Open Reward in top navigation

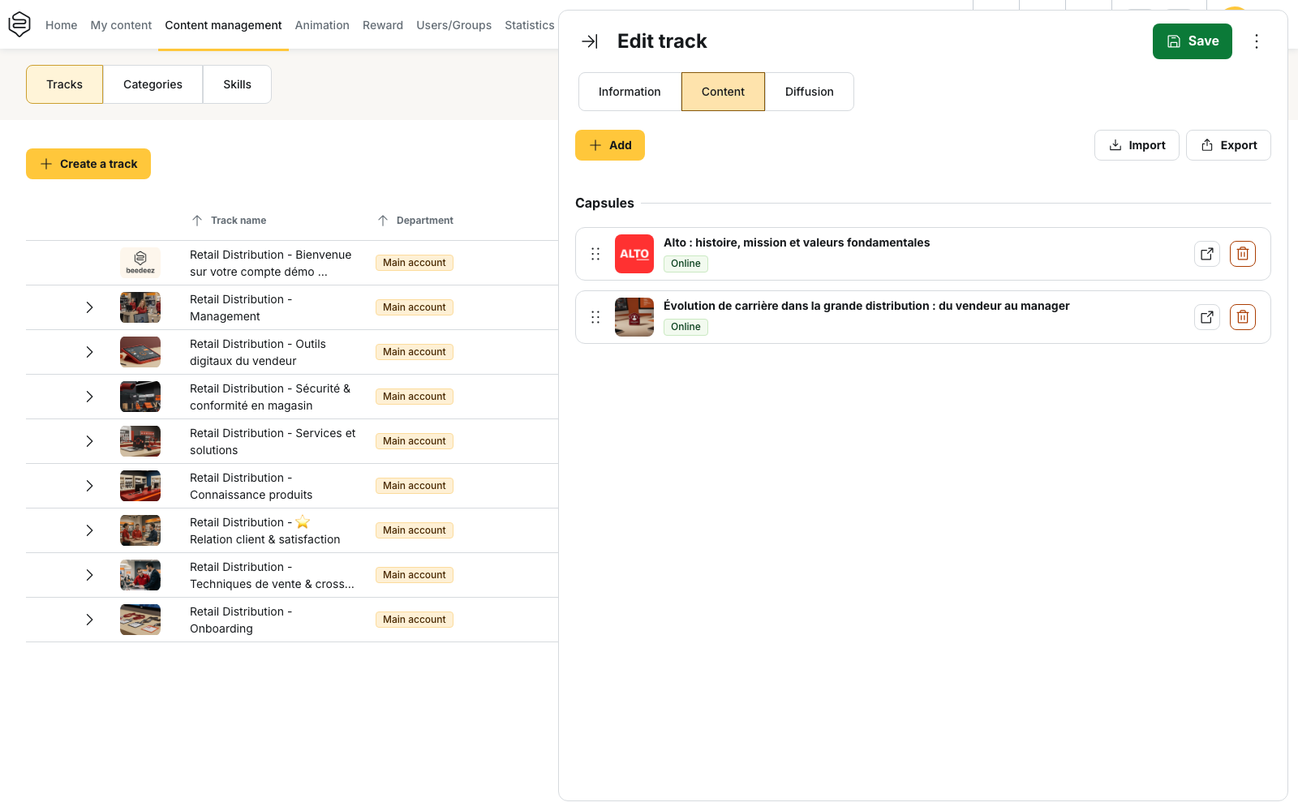(x=383, y=25)
